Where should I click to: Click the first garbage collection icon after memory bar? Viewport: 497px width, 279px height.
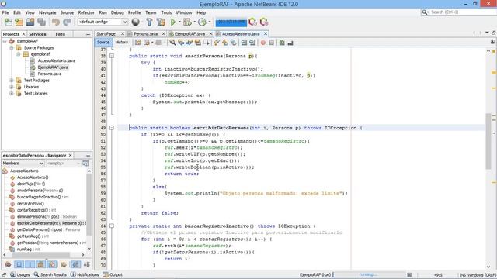pos(252,22)
